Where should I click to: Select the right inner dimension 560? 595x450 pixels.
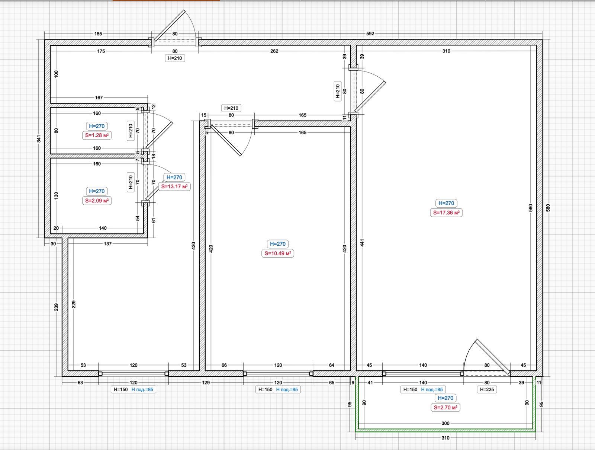point(531,208)
